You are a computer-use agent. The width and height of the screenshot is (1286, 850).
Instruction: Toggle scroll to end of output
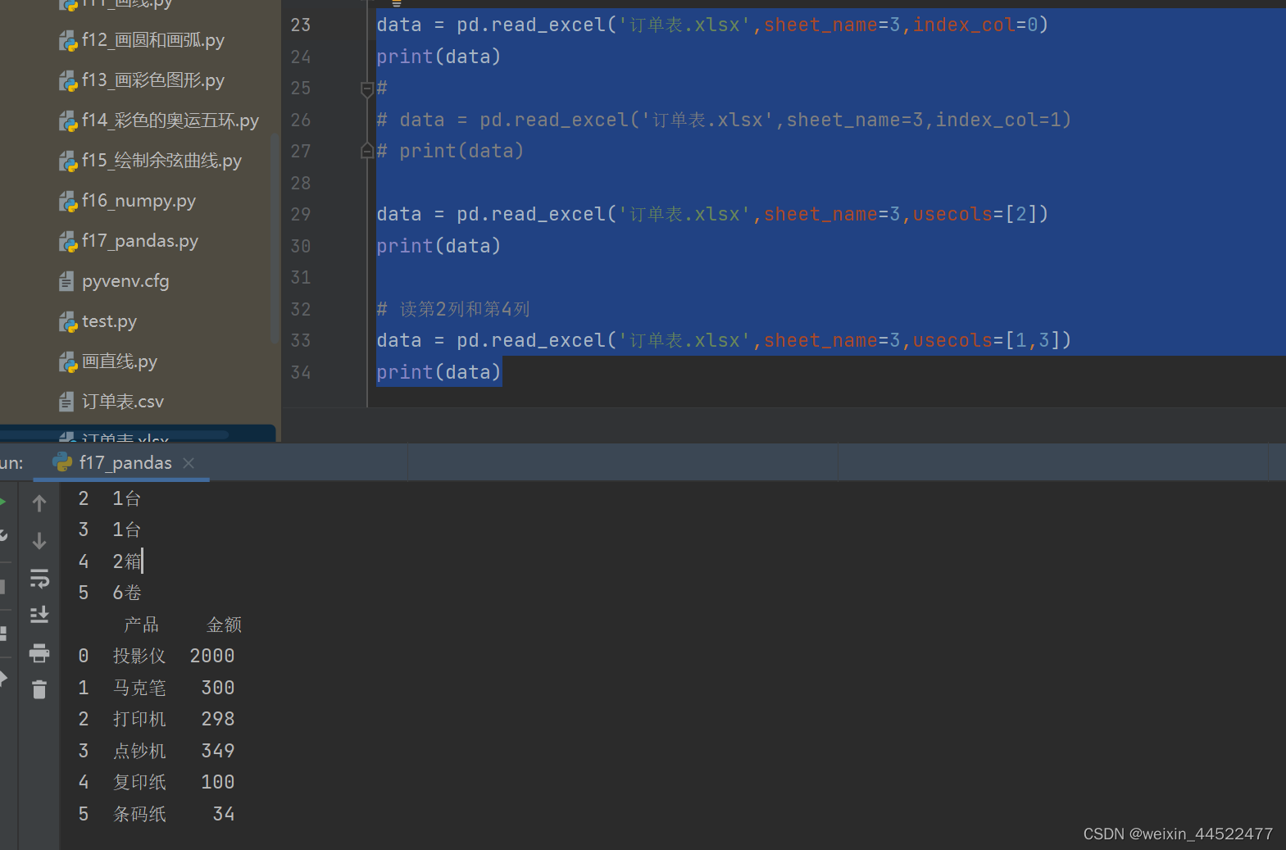click(x=39, y=615)
